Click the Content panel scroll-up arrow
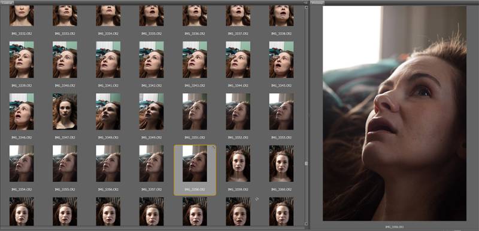479x231 pixels. coord(306,7)
